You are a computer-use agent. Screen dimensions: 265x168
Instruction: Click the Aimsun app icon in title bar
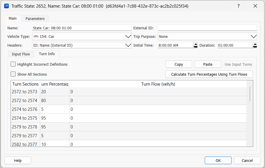click(6, 6)
